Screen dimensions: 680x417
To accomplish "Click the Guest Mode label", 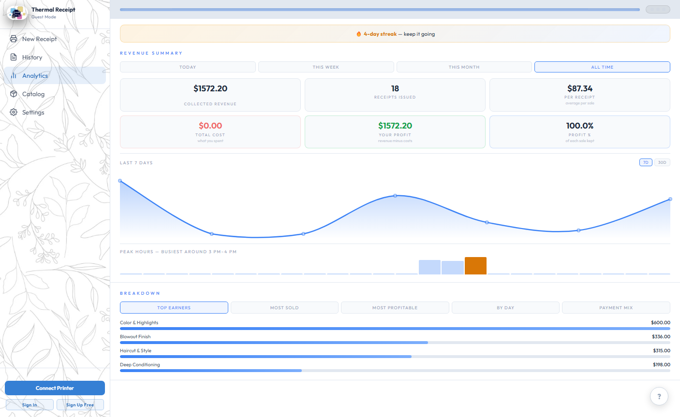I will tap(44, 17).
